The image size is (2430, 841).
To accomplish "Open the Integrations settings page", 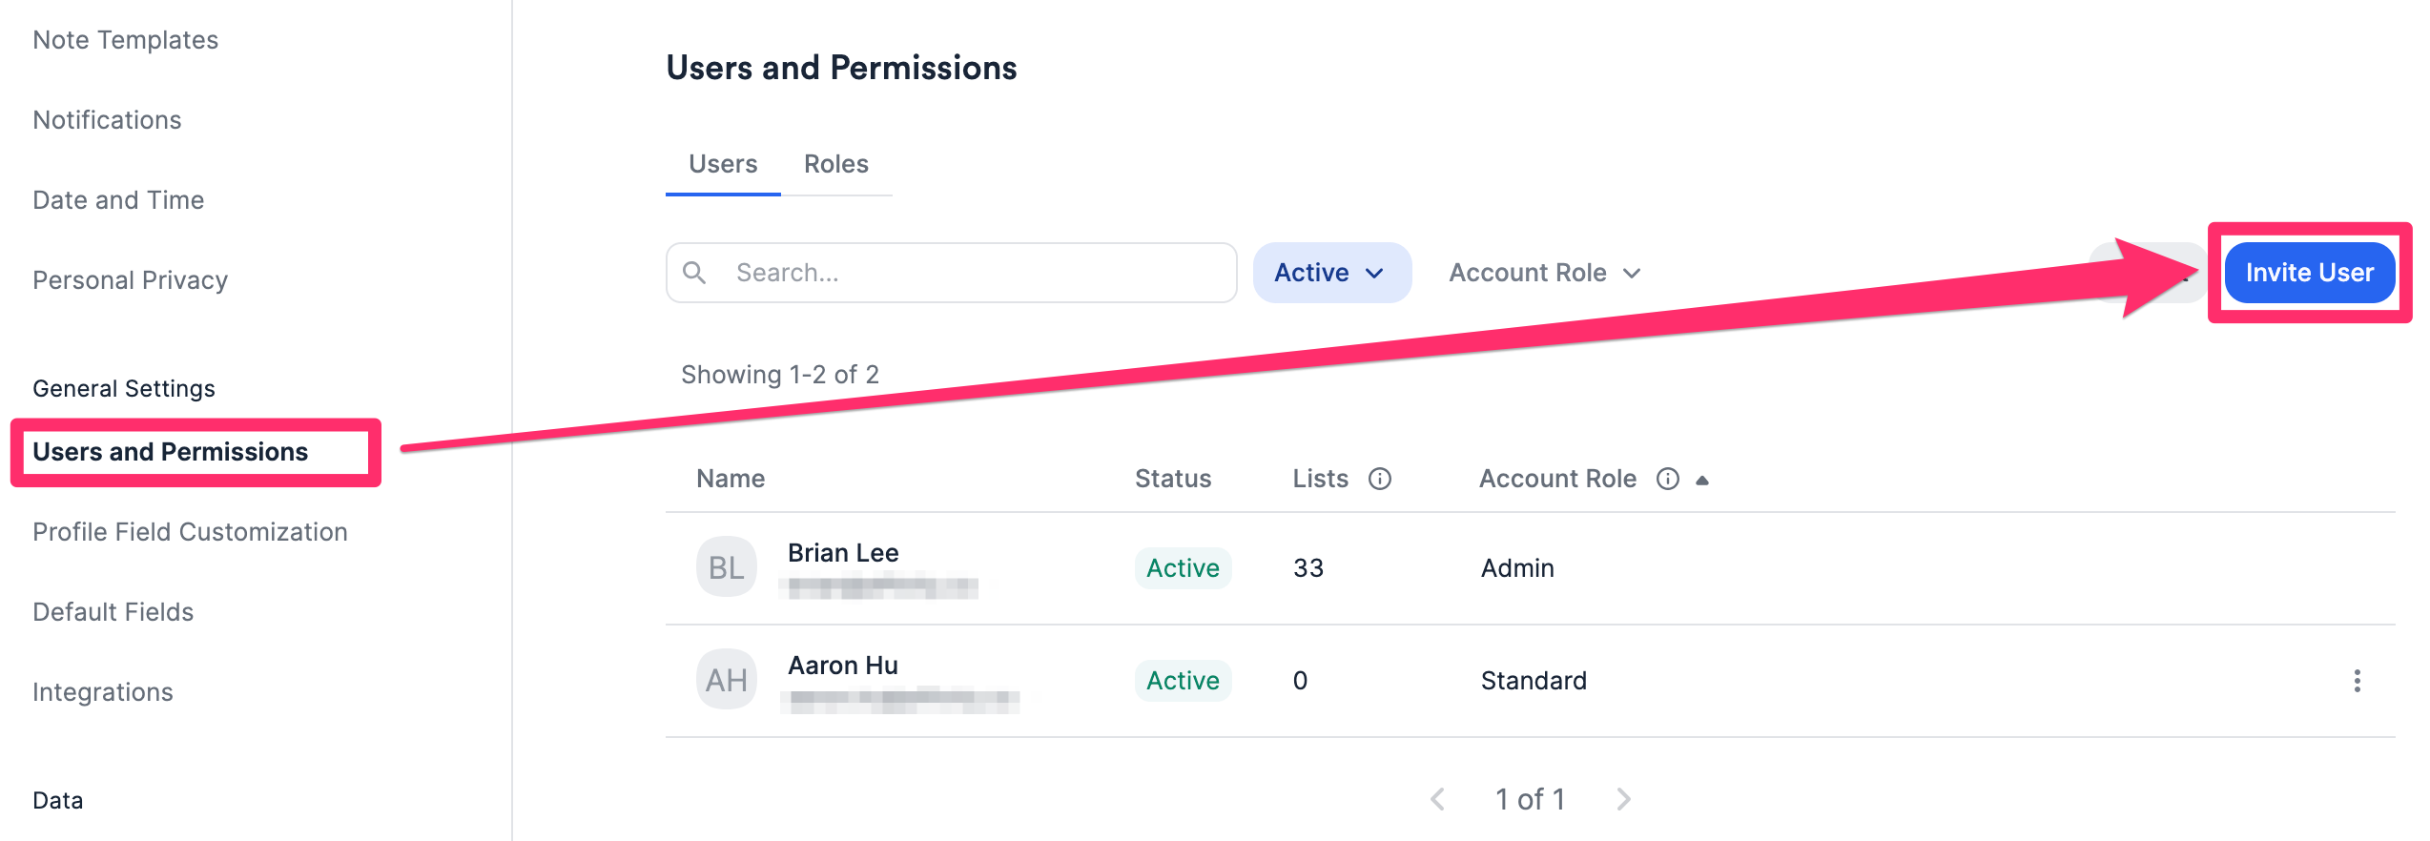I will [102, 691].
